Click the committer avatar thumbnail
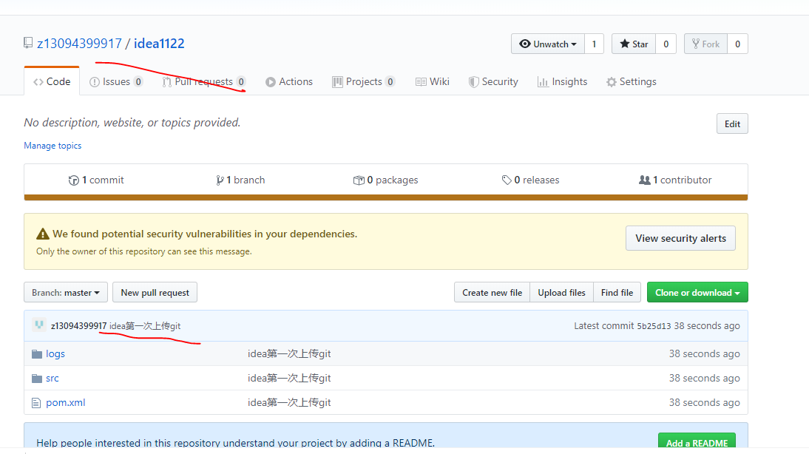 (x=38, y=325)
